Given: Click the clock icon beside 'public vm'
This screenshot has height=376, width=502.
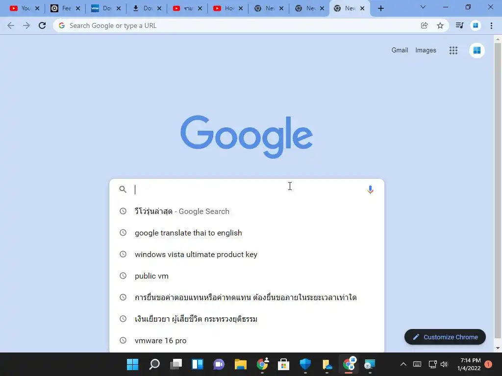Looking at the screenshot, I should (x=123, y=276).
